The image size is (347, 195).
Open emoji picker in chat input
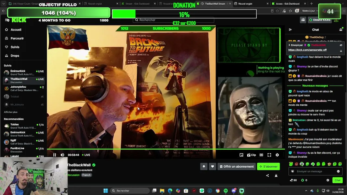338,171
